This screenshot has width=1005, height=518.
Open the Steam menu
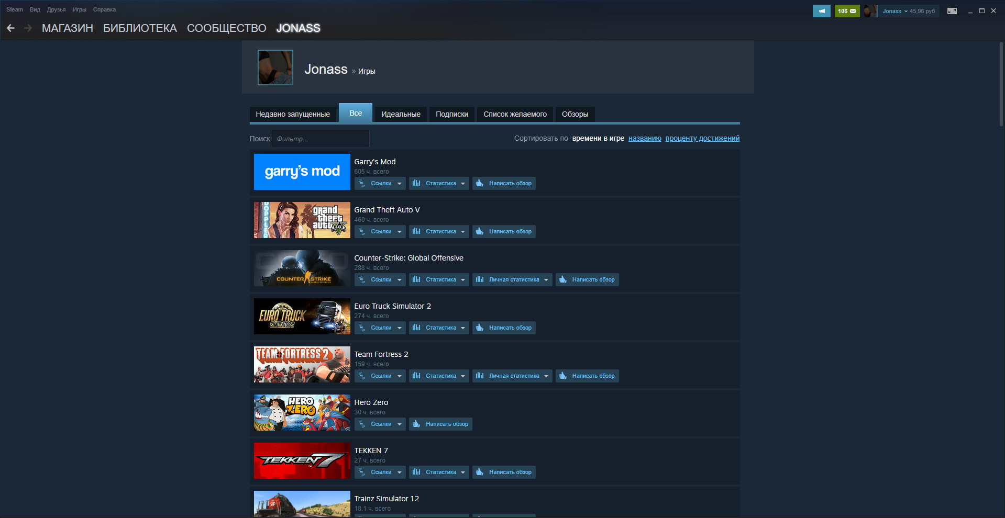point(15,9)
